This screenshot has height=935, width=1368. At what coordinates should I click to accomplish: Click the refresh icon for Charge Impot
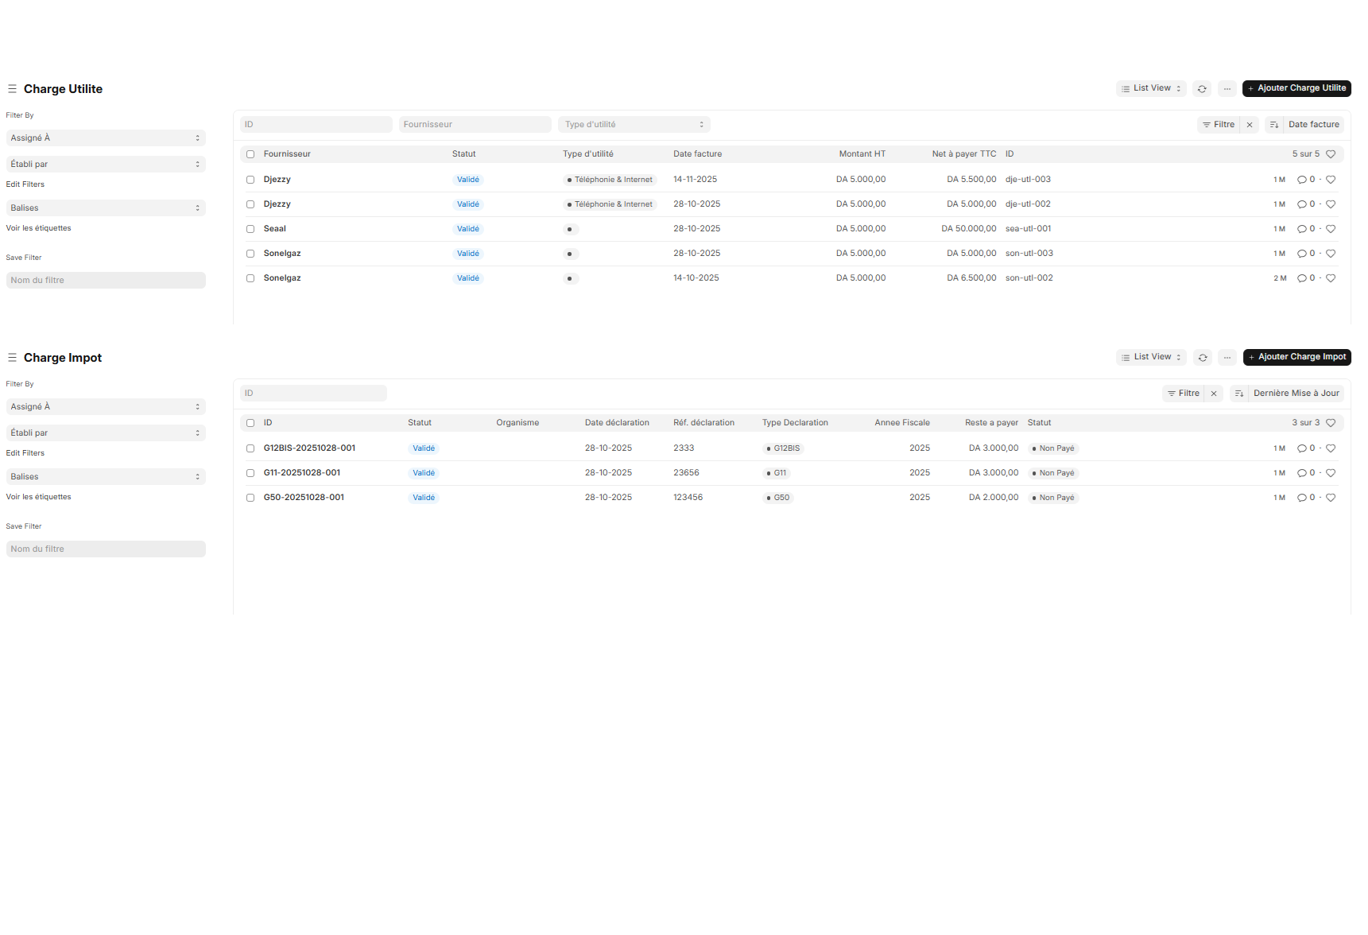[1203, 358]
